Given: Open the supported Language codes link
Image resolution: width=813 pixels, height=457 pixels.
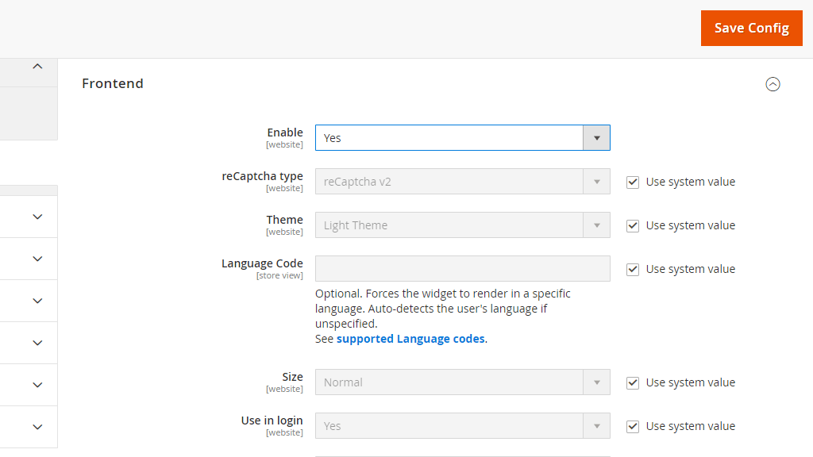Looking at the screenshot, I should click(410, 339).
